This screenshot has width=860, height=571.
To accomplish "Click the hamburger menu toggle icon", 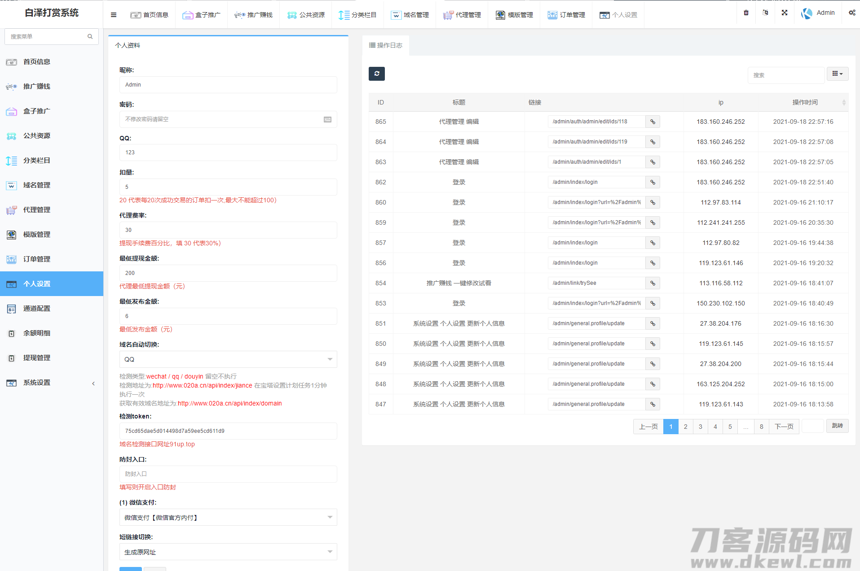I will click(x=114, y=15).
